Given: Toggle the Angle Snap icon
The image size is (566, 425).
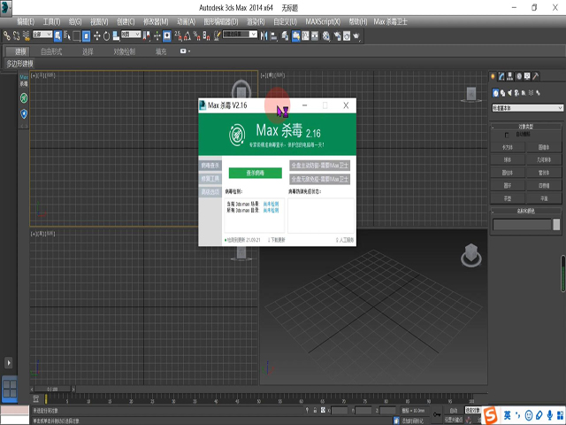Looking at the screenshot, I should pyautogui.click(x=187, y=35).
